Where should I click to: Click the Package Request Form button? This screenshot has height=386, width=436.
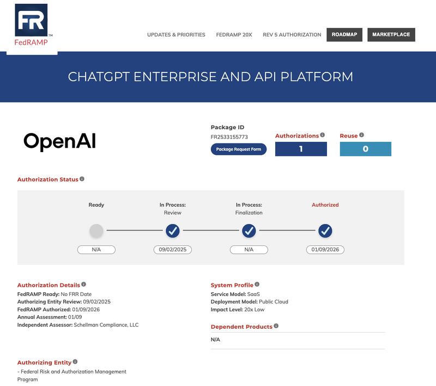click(239, 149)
